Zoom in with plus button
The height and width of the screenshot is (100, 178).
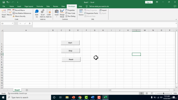pyautogui.click(x=171, y=93)
